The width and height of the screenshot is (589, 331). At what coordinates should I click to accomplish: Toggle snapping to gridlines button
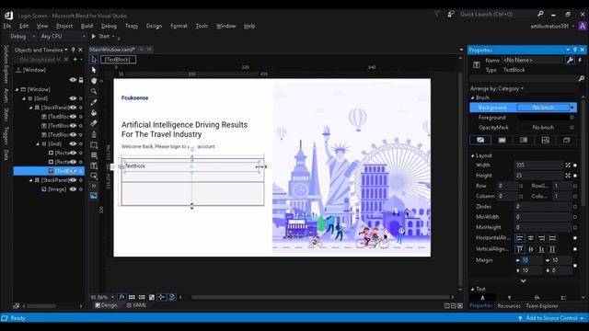[142, 297]
